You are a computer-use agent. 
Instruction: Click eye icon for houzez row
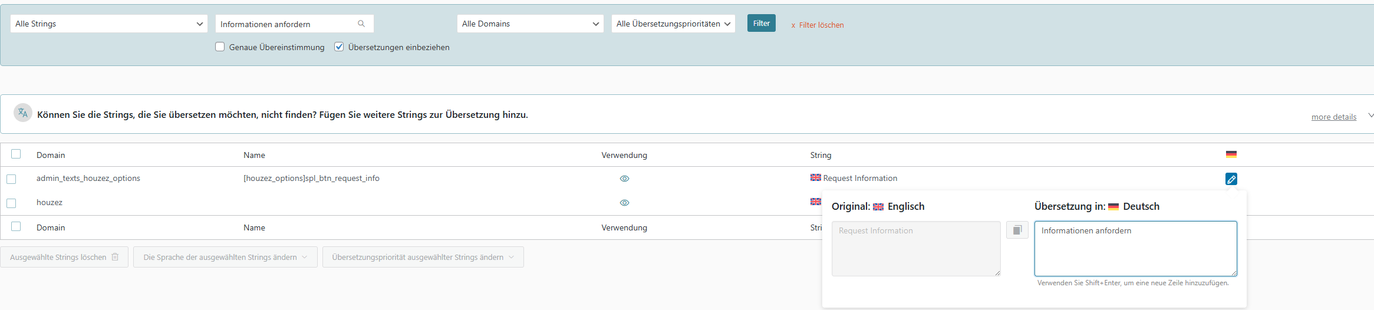point(624,203)
